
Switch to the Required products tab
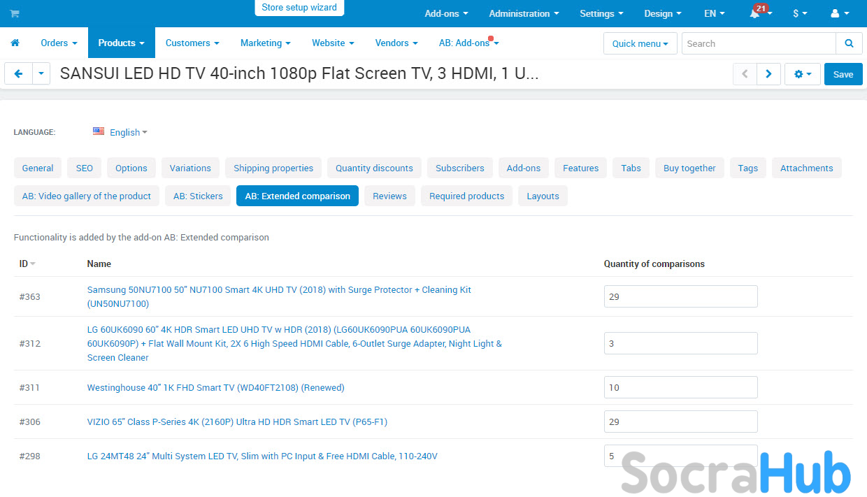pos(467,196)
